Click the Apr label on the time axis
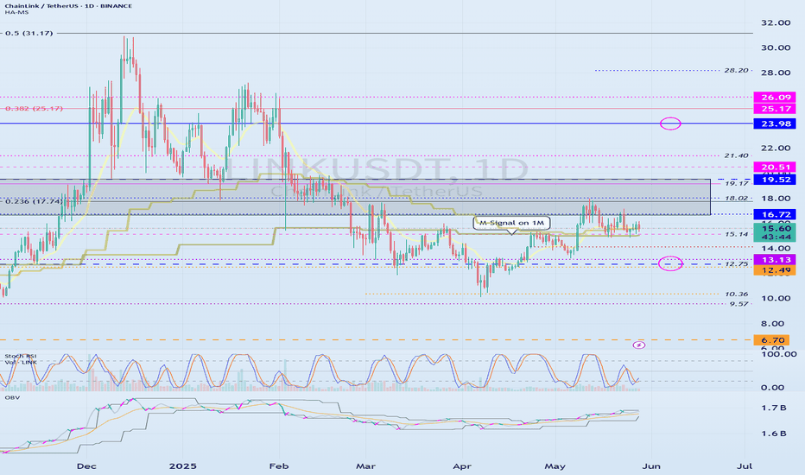 click(462, 466)
